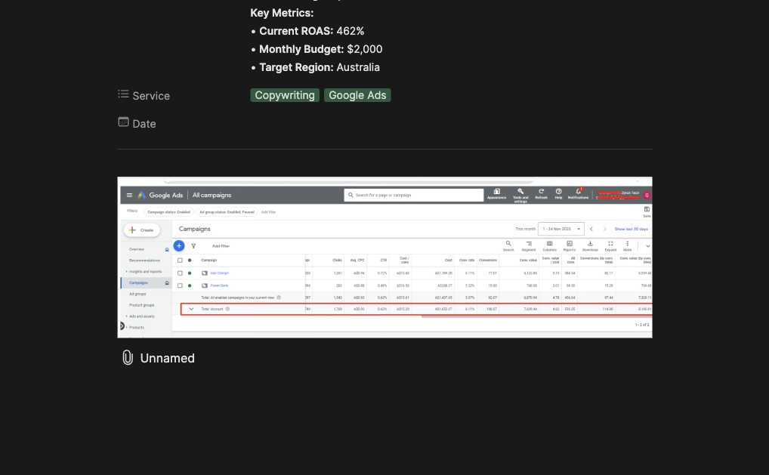Select Campaigns in the sidebar
The height and width of the screenshot is (475, 769).
tap(138, 283)
